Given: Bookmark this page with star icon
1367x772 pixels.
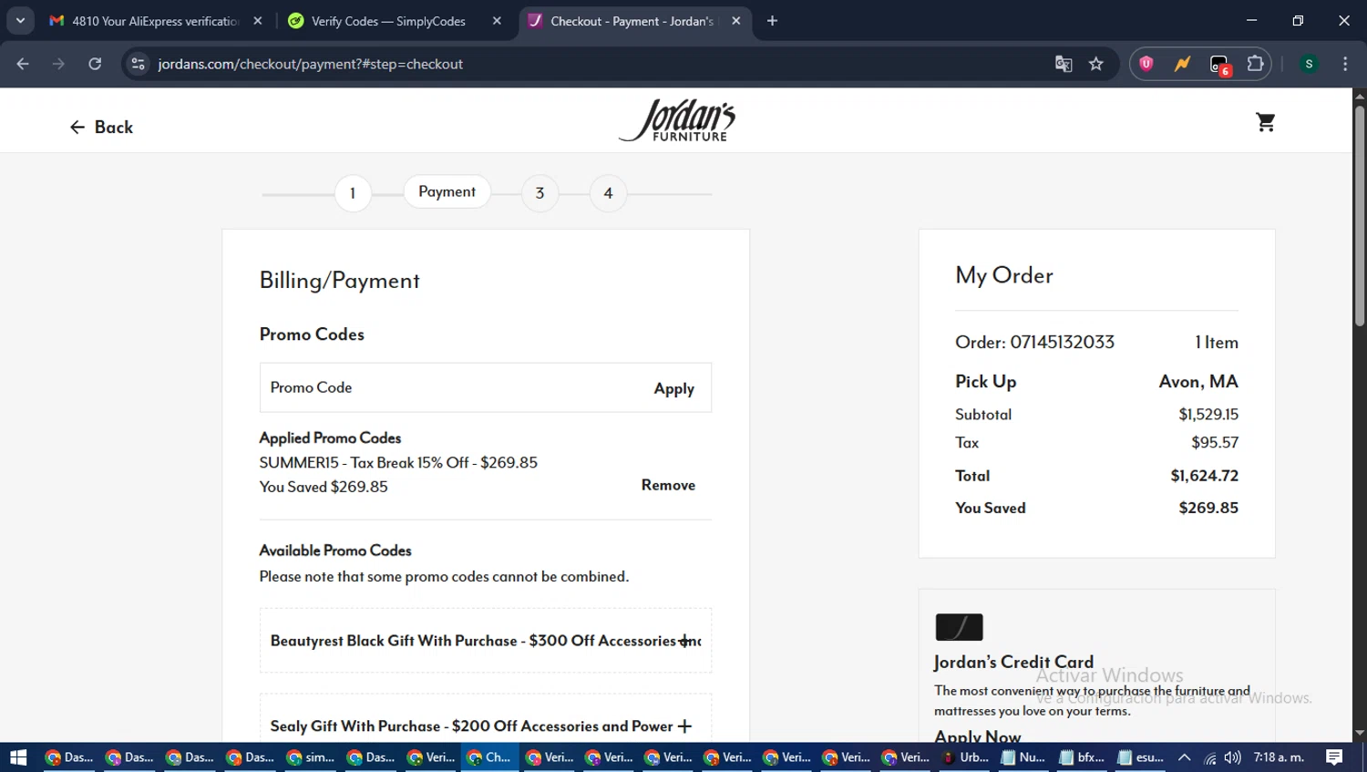Looking at the screenshot, I should click(1096, 64).
